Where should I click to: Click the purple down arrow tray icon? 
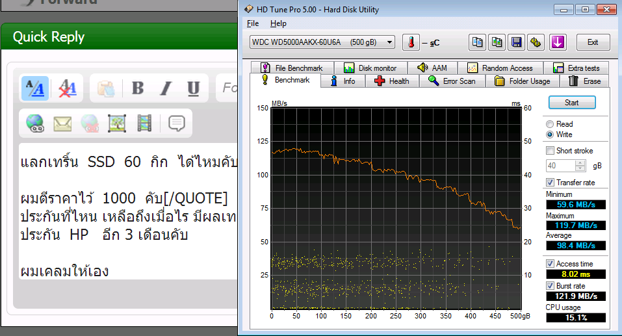558,42
